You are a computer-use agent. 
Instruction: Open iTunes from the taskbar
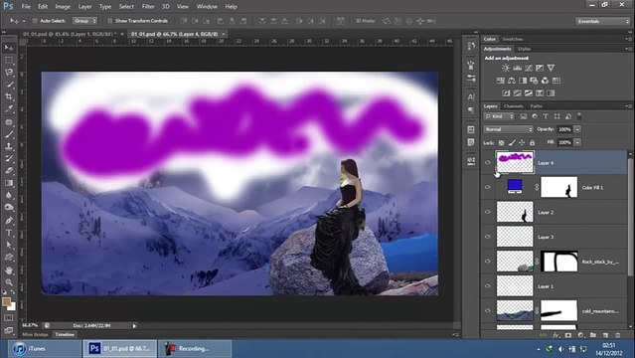[46, 349]
